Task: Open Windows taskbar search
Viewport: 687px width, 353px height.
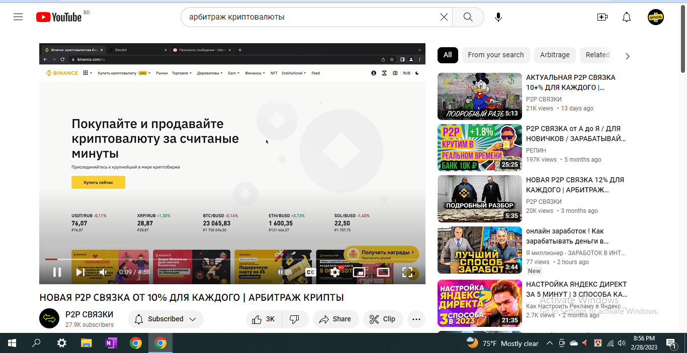Action: [x=37, y=343]
